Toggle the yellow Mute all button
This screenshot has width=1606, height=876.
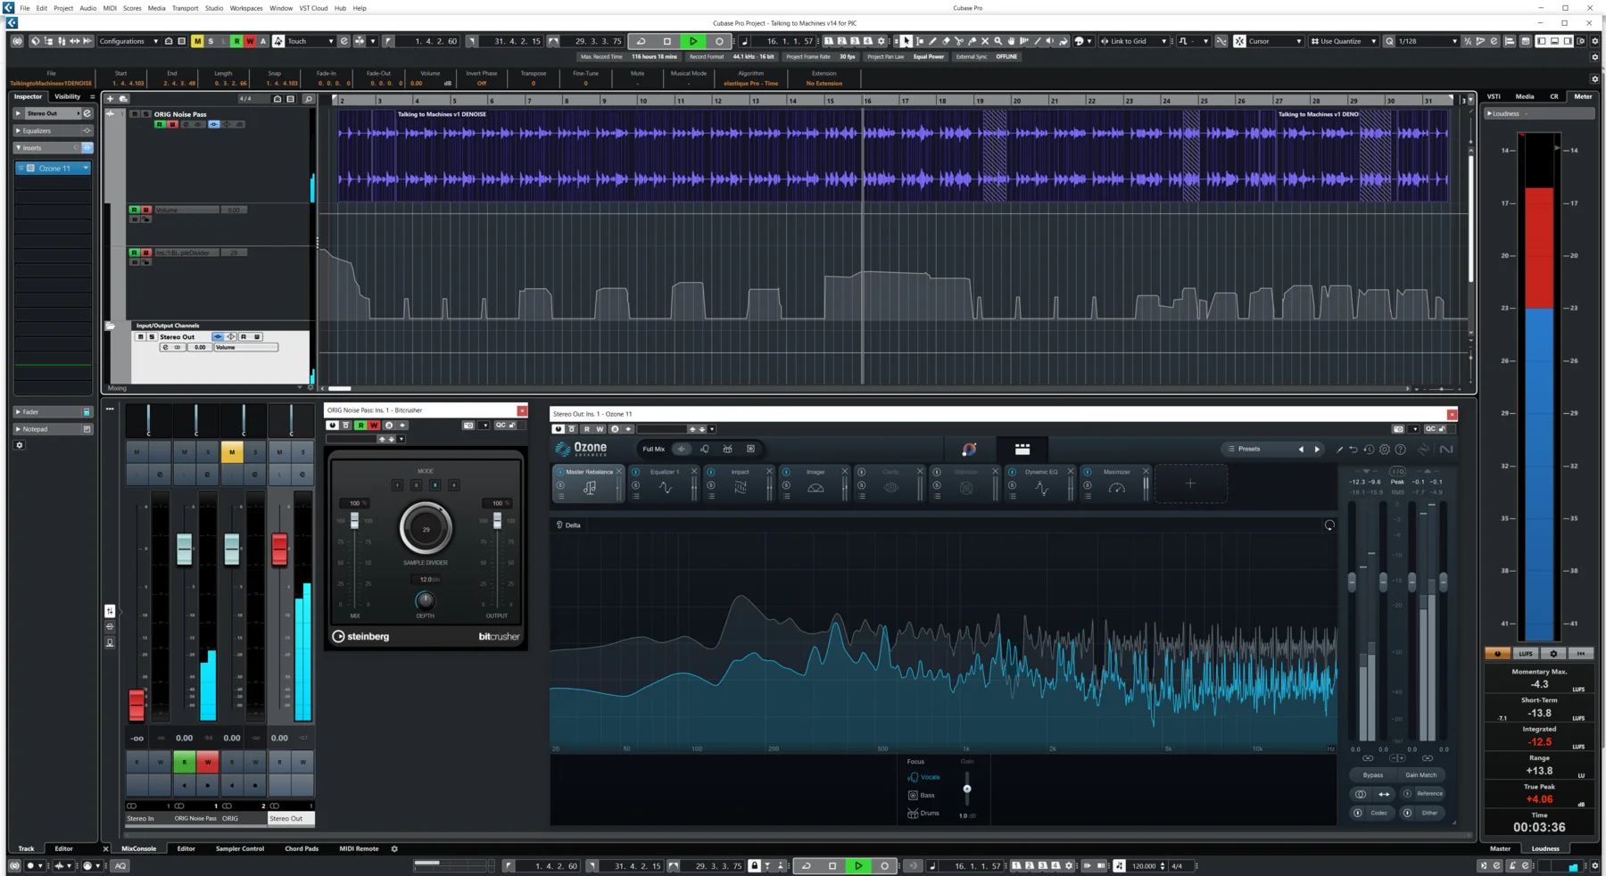click(x=197, y=41)
